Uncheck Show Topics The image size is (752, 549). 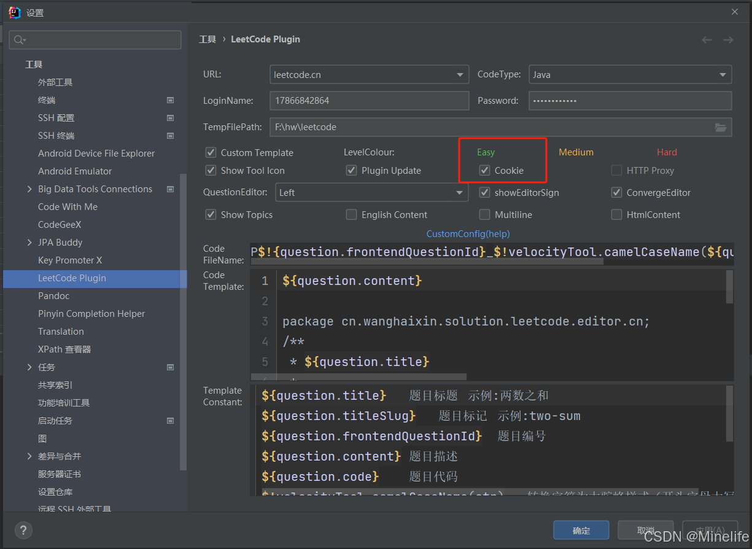click(211, 214)
